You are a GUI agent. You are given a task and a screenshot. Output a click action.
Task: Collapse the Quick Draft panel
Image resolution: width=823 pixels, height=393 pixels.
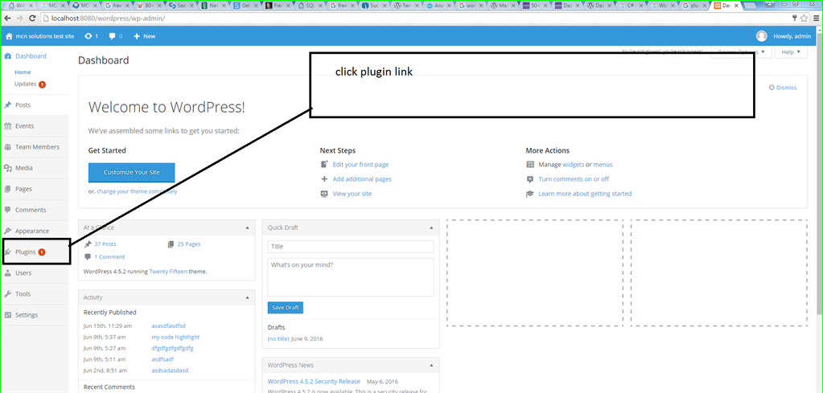(x=431, y=228)
